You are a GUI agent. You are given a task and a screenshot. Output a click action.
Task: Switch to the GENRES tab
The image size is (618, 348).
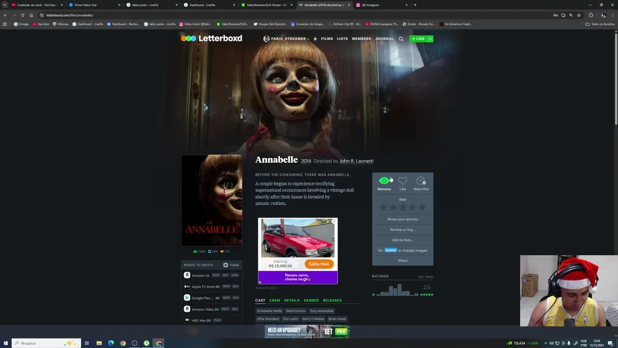click(x=311, y=300)
